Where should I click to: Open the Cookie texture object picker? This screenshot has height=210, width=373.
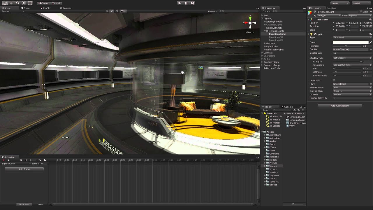tap(371, 49)
